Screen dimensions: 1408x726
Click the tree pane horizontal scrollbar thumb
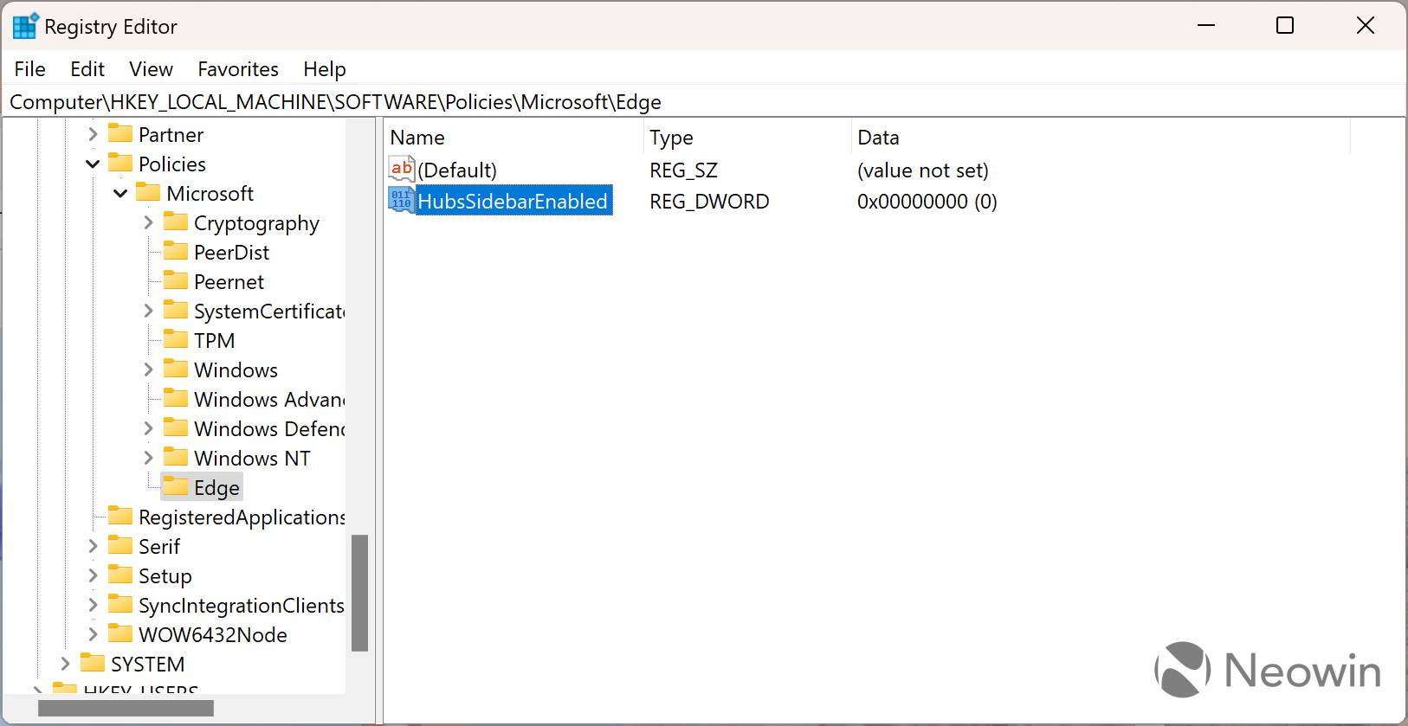pyautogui.click(x=126, y=708)
